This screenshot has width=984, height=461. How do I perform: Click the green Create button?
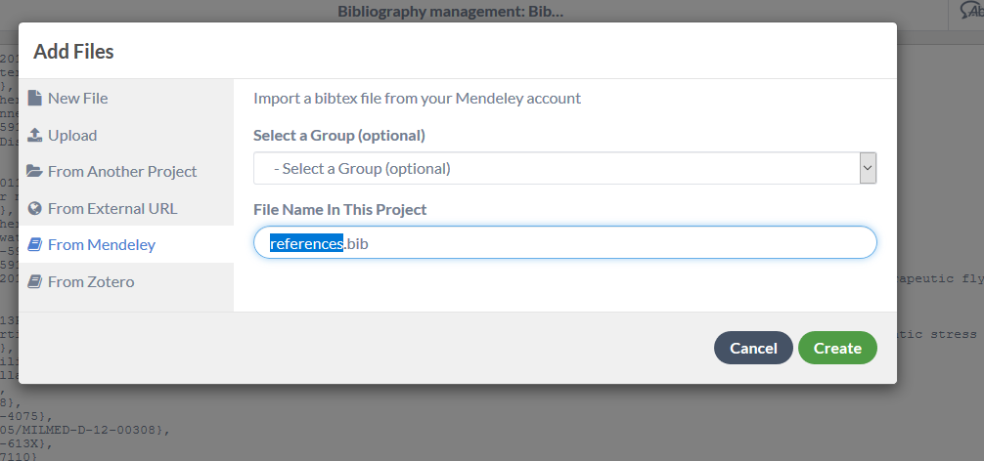point(838,348)
